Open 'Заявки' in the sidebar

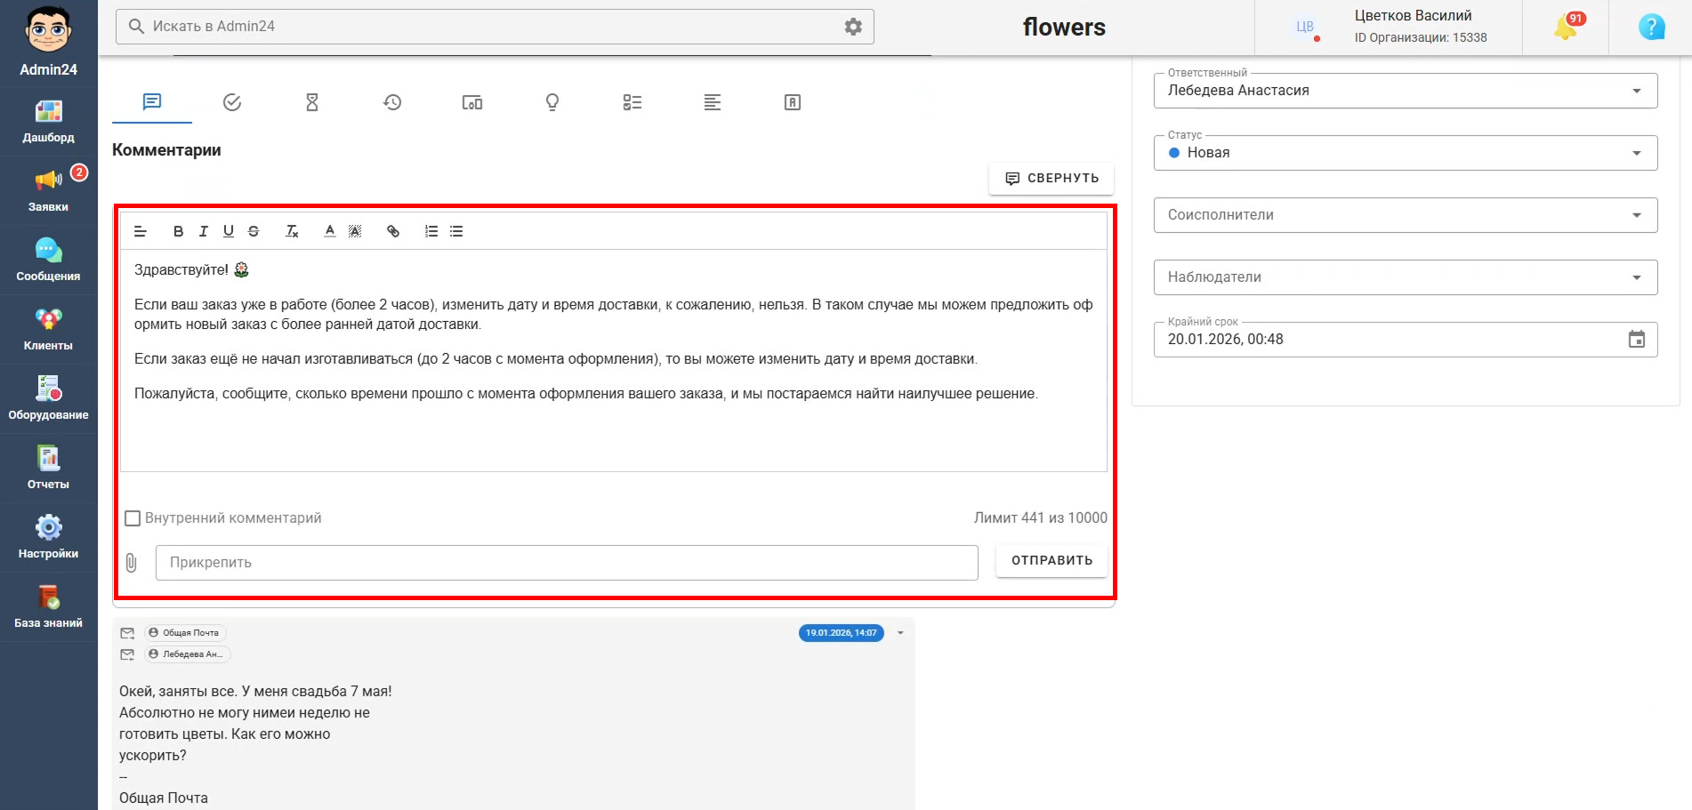[x=49, y=191]
